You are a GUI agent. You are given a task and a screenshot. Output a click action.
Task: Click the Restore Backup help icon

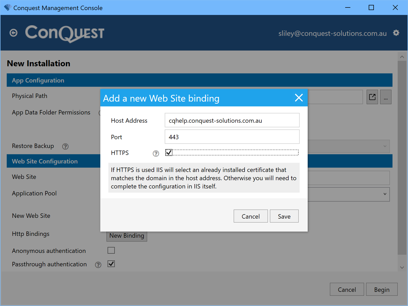(65, 146)
